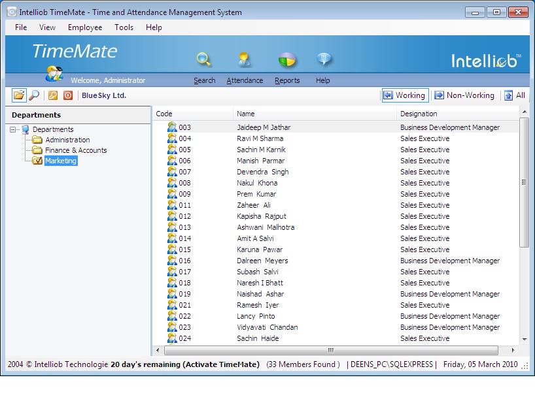Select Finance & Accounts department
The height and width of the screenshot is (401, 535).
[x=76, y=150]
